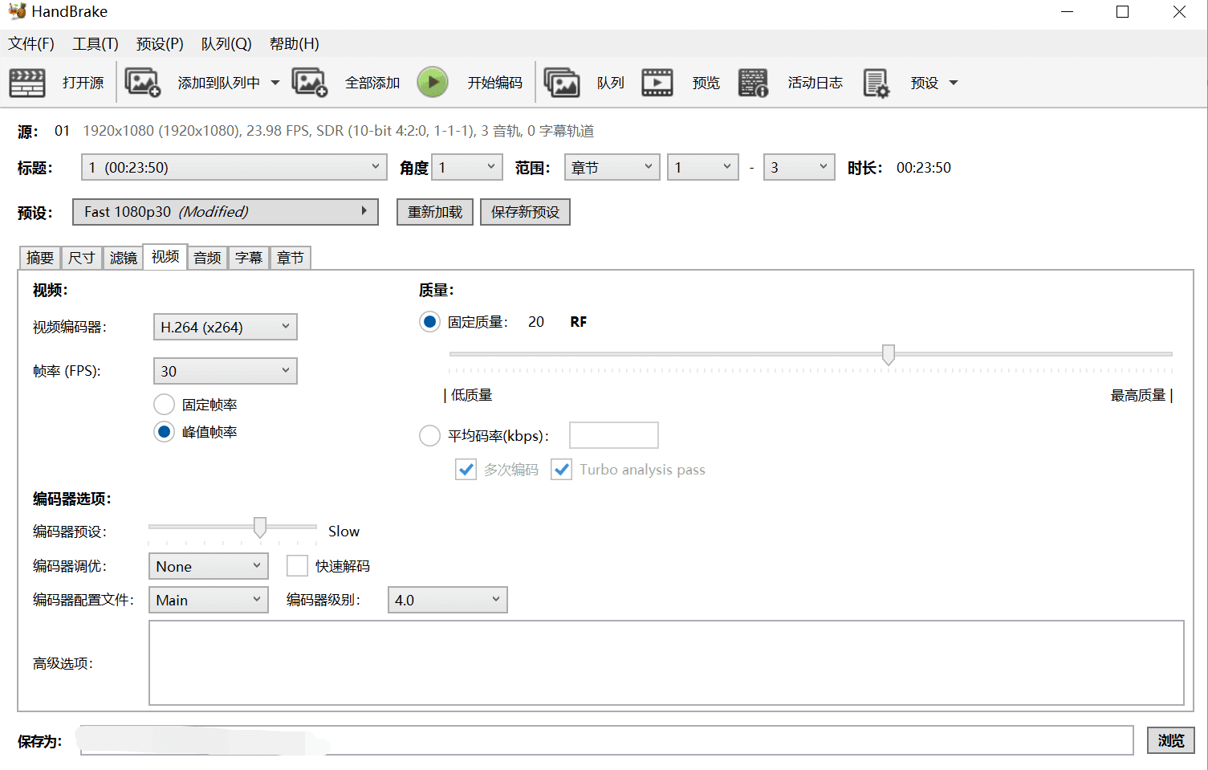Viewport: 1208px width, 770px height.
Task: Click the 添加到队列中 toolbar label
Action: [219, 83]
